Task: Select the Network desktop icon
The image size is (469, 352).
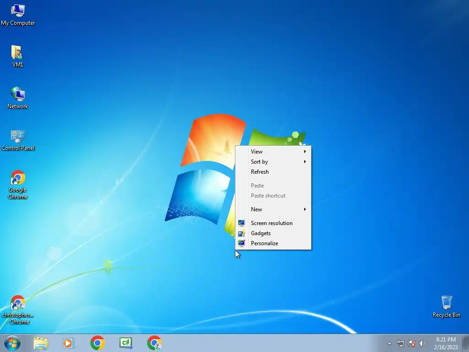Action: click(18, 98)
